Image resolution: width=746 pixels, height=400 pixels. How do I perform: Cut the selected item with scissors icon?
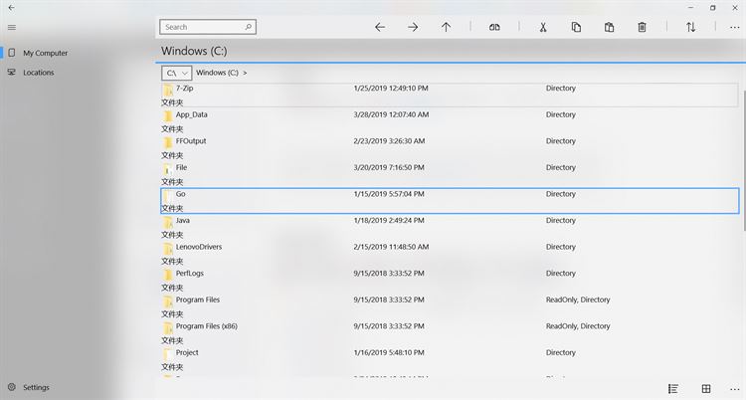pyautogui.click(x=543, y=27)
